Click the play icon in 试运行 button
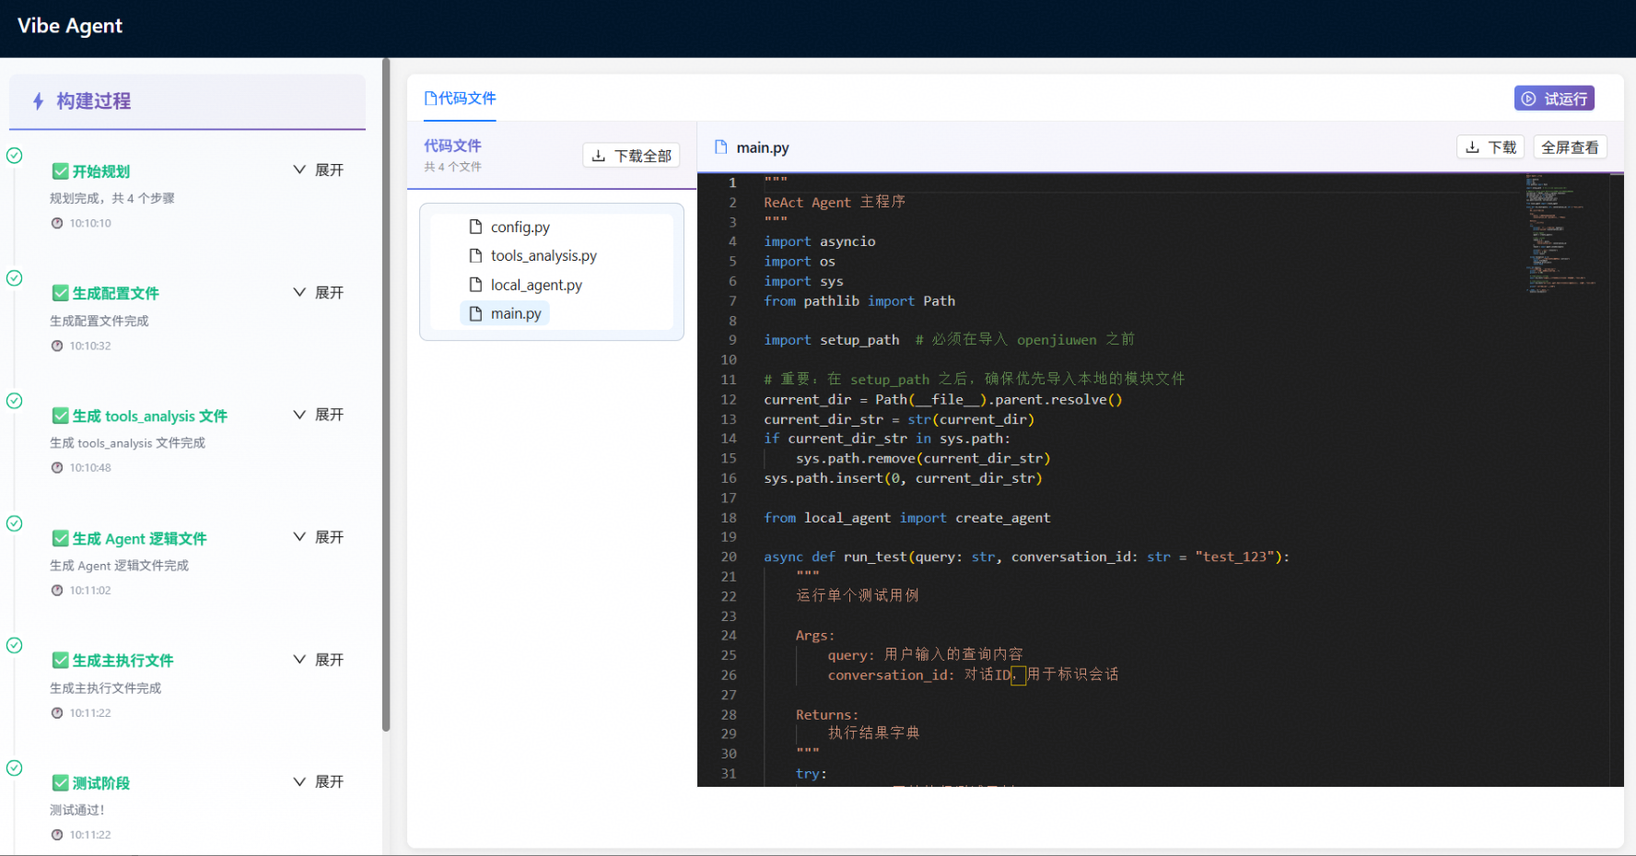Viewport: 1636px width, 856px height. point(1528,99)
